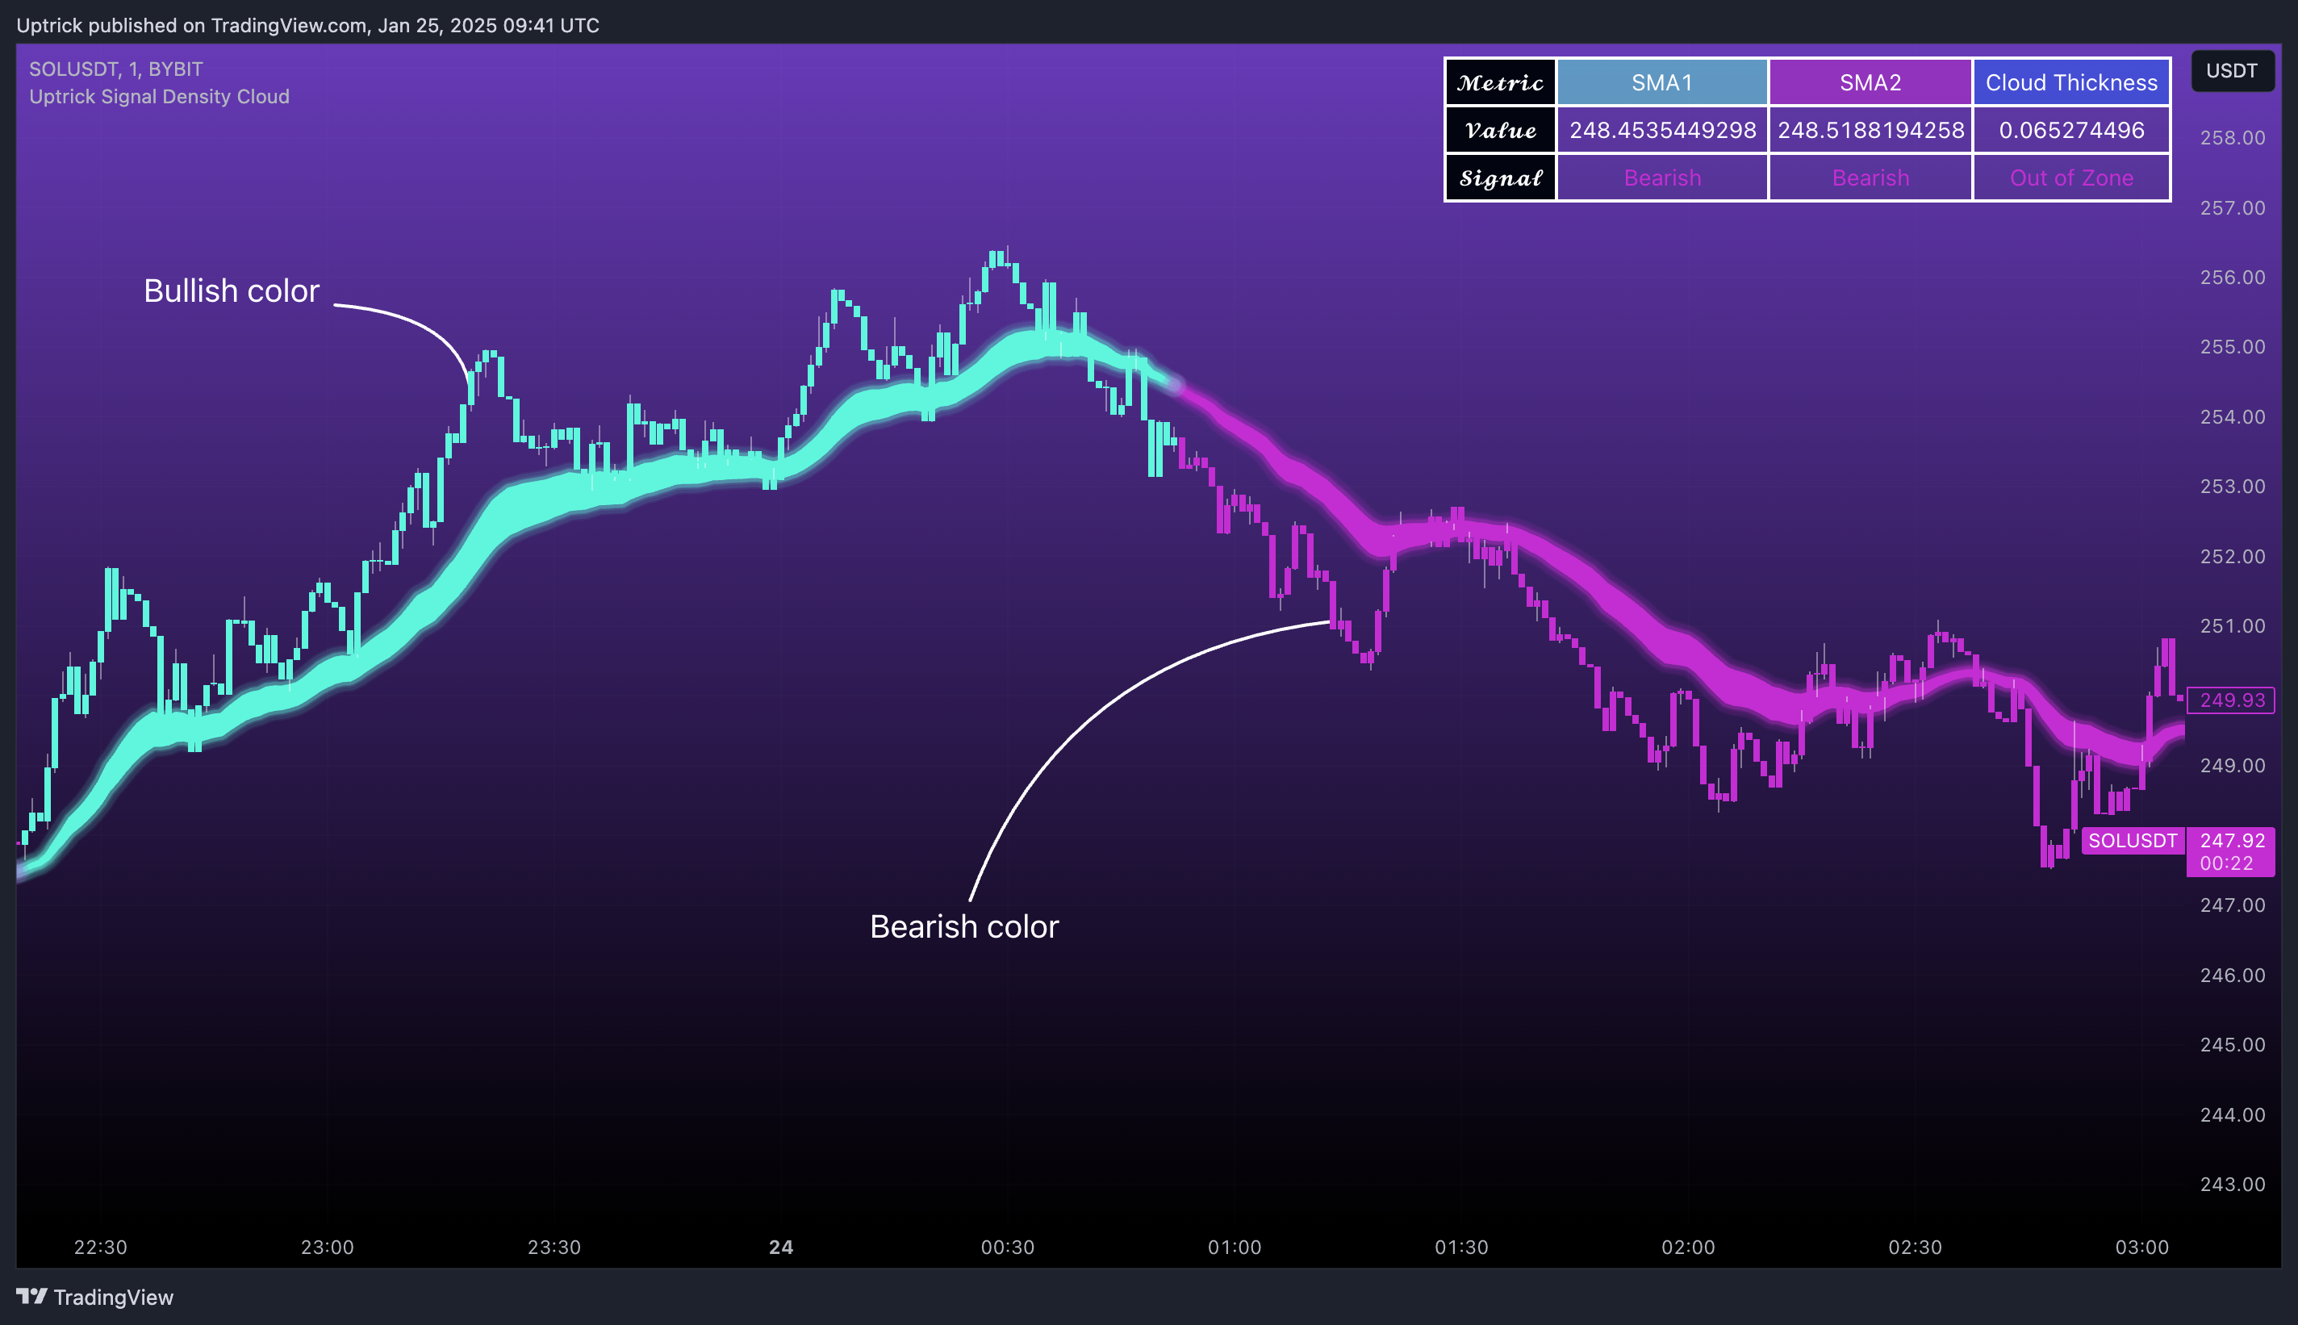Click the value 248.4535449298
The width and height of the screenshot is (2298, 1325).
pyautogui.click(x=1662, y=130)
